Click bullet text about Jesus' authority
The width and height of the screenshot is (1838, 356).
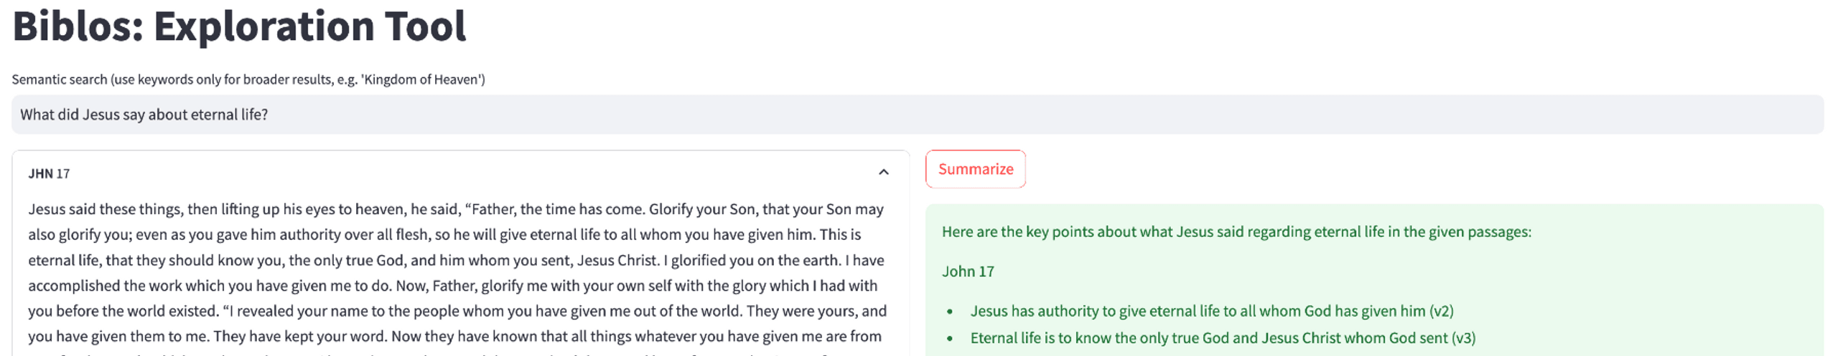1212,311
